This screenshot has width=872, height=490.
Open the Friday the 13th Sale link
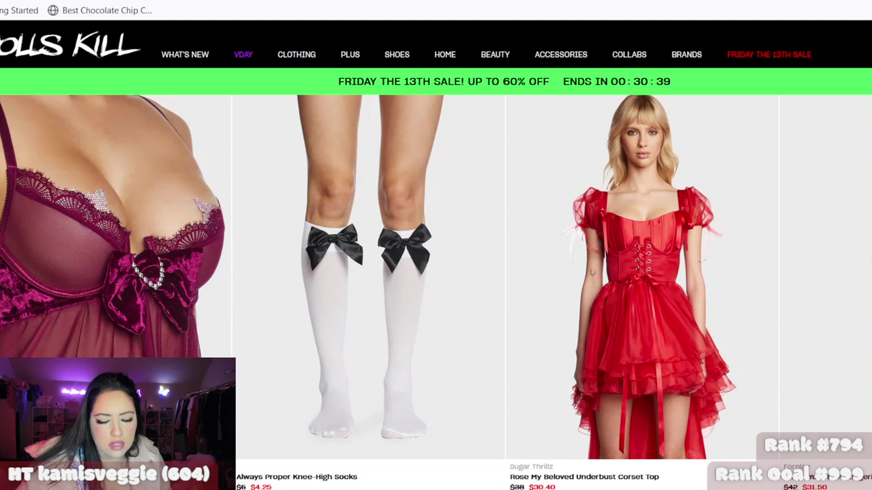[x=769, y=54]
